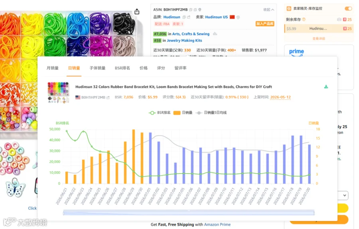Click the butterfly charm thumbnail
Image resolution: width=359 pixels, height=229 pixels.
pyautogui.click(x=16, y=188)
